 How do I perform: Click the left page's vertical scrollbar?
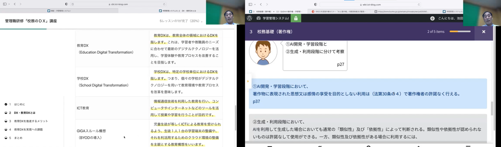tap(236, 117)
